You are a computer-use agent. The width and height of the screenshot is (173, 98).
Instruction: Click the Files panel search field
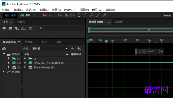[61, 28]
